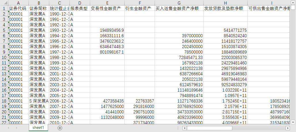This screenshot has height=132, width=296.
Task: Select cell with value 2.1579E+11
Action: pyautogui.click(x=225, y=106)
